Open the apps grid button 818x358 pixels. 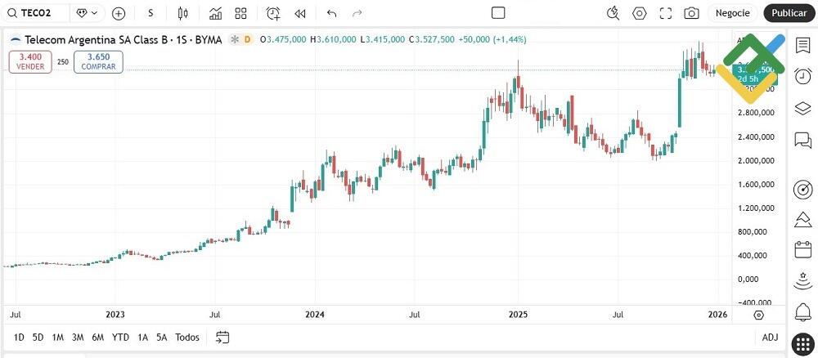pos(803,343)
